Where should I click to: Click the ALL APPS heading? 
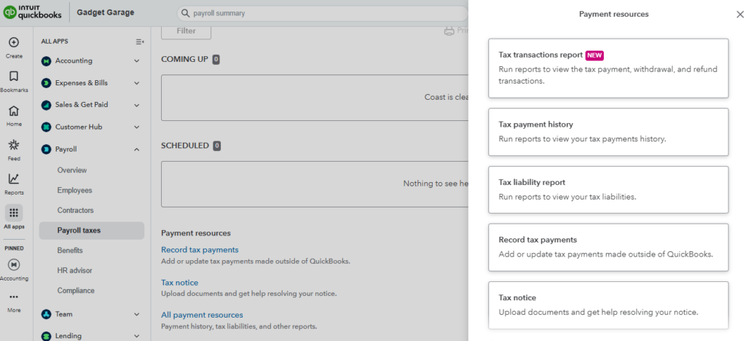(55, 42)
